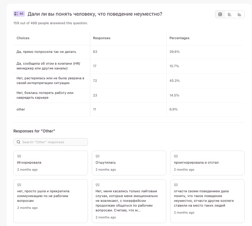Select the "other" choice row
This screenshot has width=252, height=226.
pos(21,109)
